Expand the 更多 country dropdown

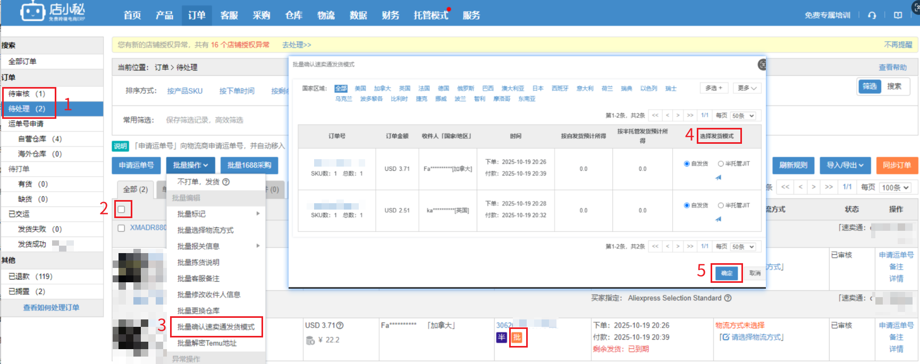(747, 88)
